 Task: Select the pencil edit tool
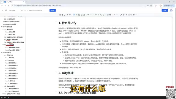coord(121,15)
